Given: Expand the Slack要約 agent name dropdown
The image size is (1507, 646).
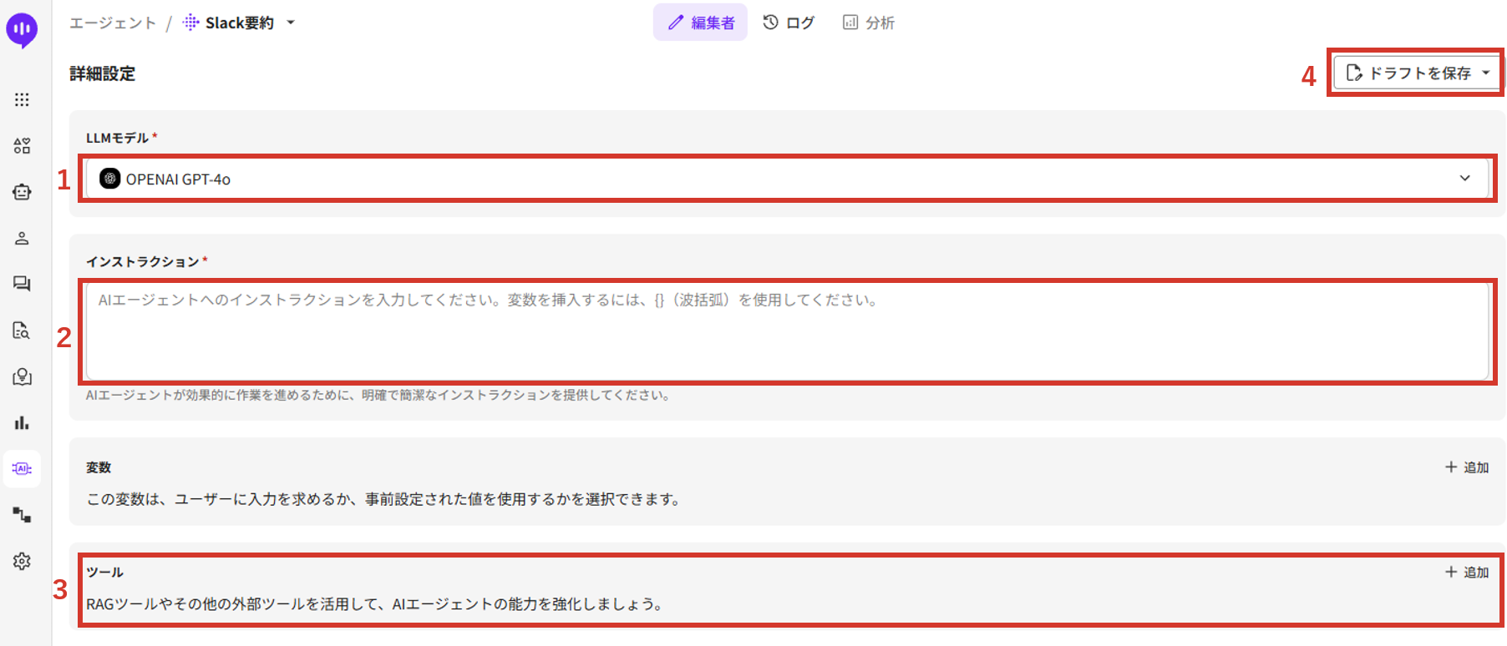Looking at the screenshot, I should tap(291, 23).
